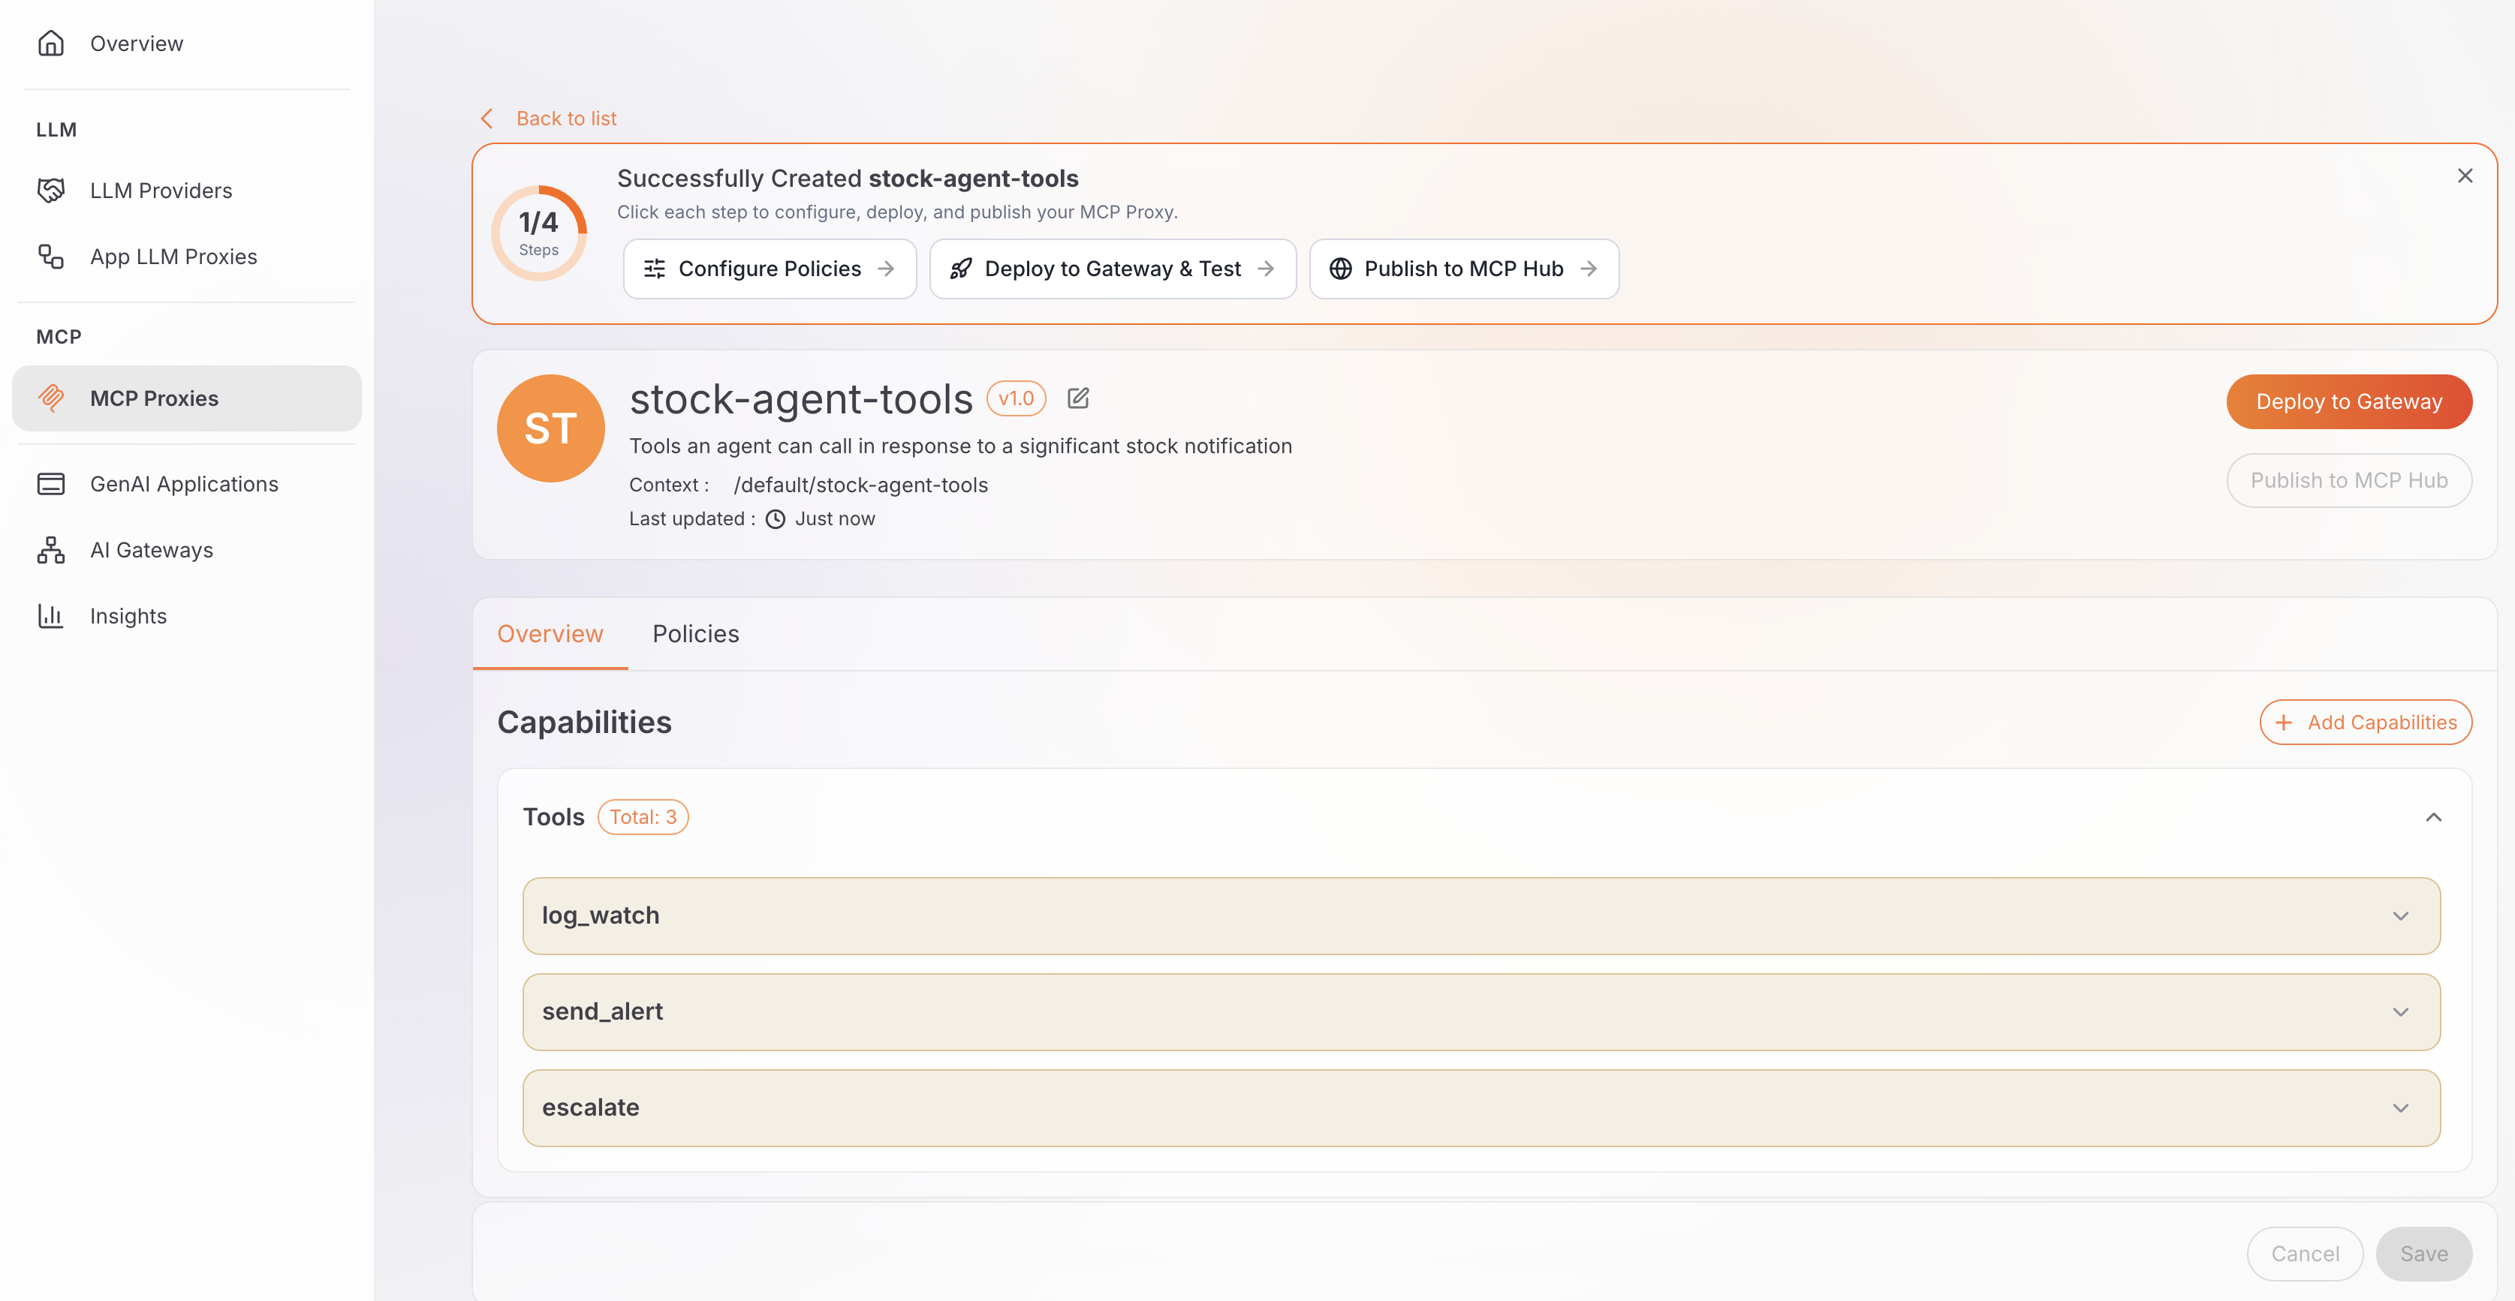2515x1301 pixels.
Task: Click the Insights bar chart icon
Action: coord(51,616)
